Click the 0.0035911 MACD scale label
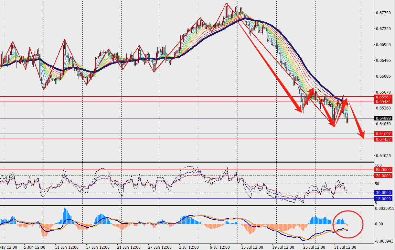 385,209
